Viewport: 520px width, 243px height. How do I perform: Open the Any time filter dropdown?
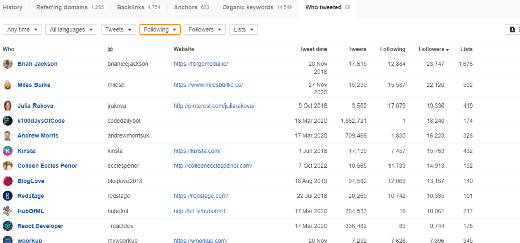pos(22,29)
